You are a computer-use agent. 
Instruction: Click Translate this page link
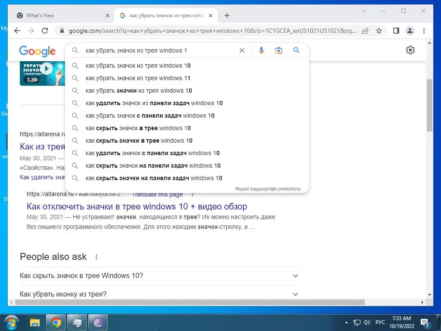158,194
